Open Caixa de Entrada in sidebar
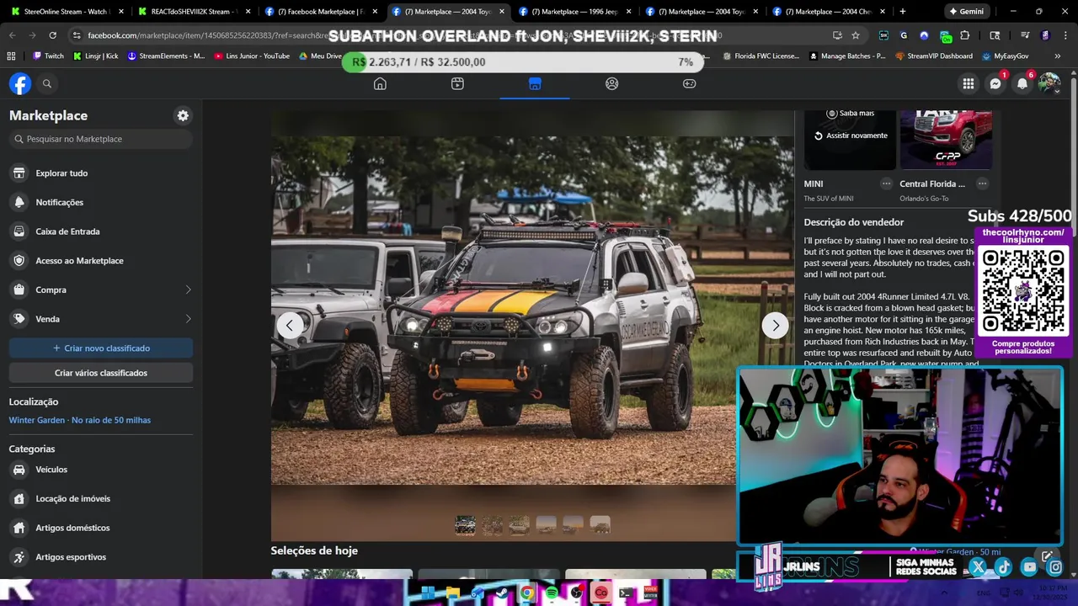The height and width of the screenshot is (606, 1078). point(101,231)
